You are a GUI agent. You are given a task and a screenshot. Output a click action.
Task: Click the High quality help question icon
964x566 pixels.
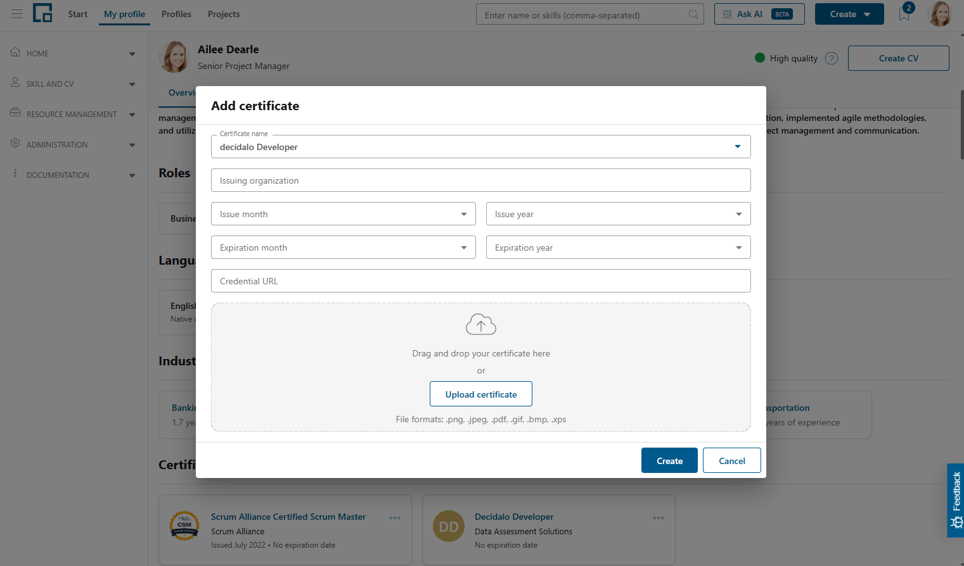click(832, 58)
